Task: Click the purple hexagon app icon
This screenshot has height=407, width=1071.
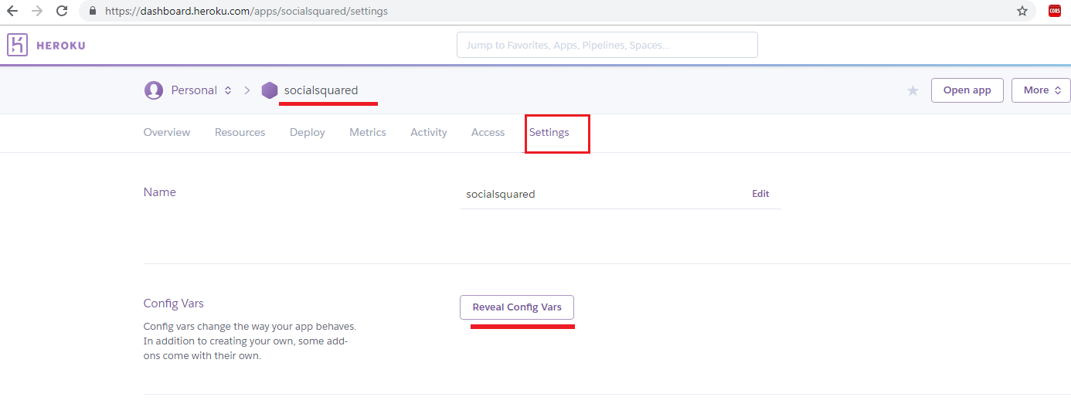Action: click(x=270, y=90)
